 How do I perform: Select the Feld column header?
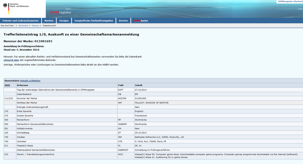point(121,85)
